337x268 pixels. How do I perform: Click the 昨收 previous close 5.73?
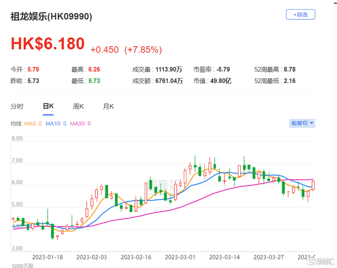coord(33,81)
